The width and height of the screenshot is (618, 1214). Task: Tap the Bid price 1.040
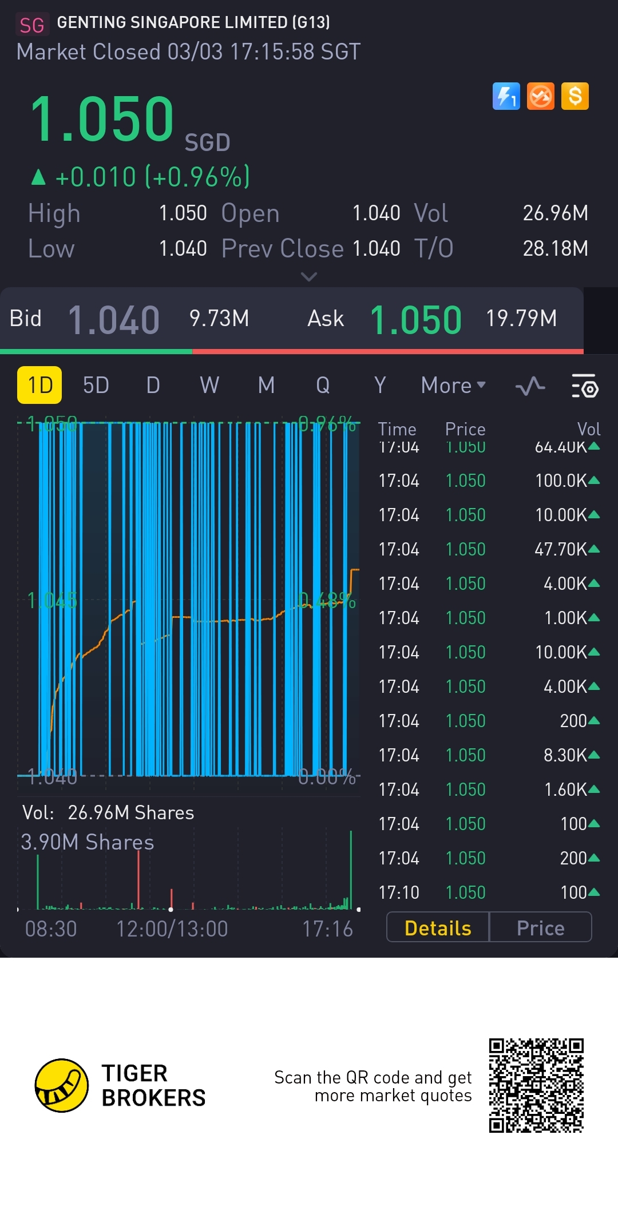pos(113,319)
